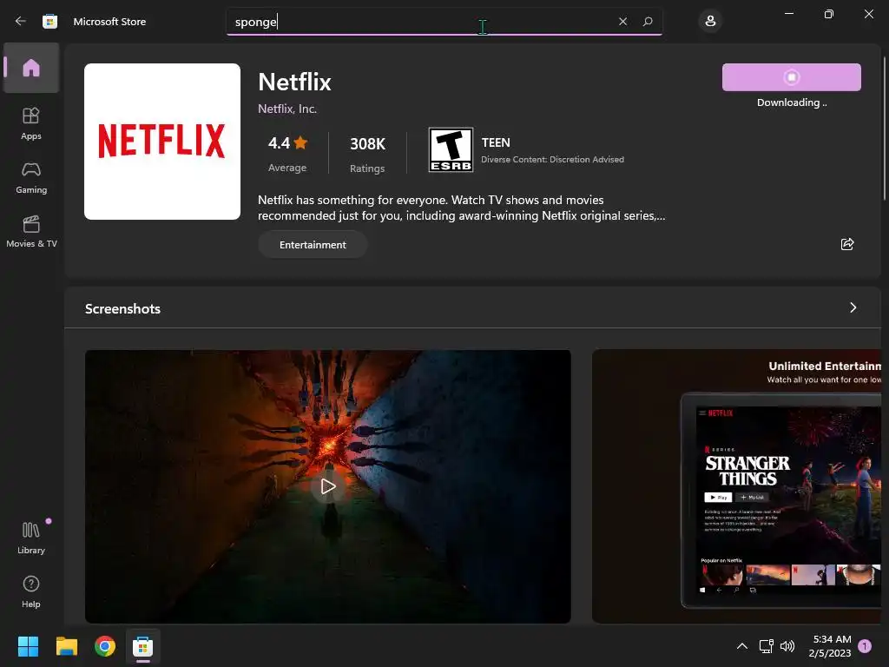Click TEEN rating label
The width and height of the screenshot is (889, 667).
(496, 142)
